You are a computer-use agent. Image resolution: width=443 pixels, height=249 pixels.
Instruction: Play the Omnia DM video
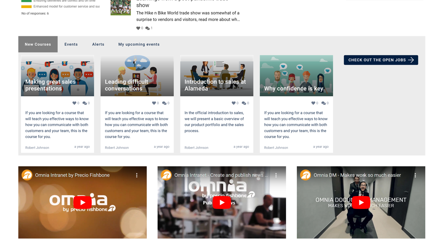tap(361, 202)
